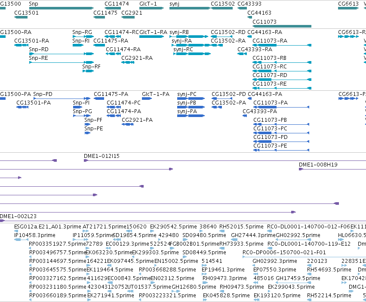Select the CG43393-PA protein label
The image size is (366, 302).
point(260,111)
